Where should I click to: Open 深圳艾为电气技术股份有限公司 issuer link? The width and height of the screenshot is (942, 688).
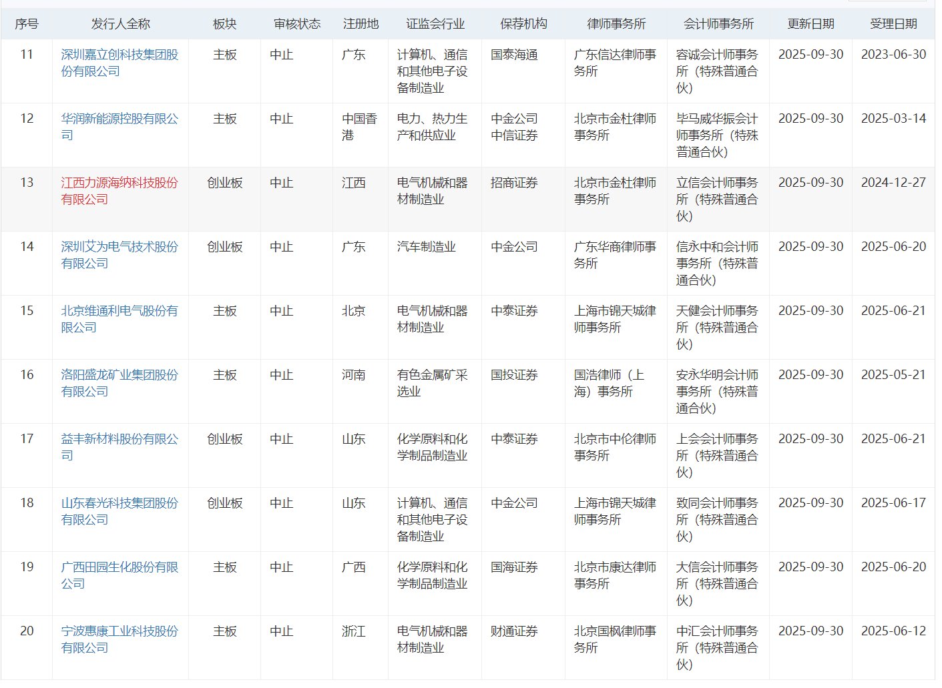point(120,255)
